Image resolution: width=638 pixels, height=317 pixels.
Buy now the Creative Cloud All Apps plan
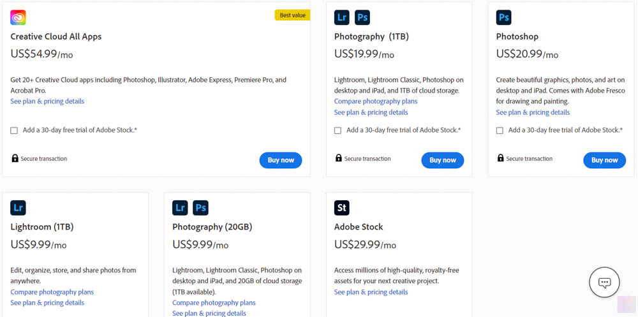[281, 160]
